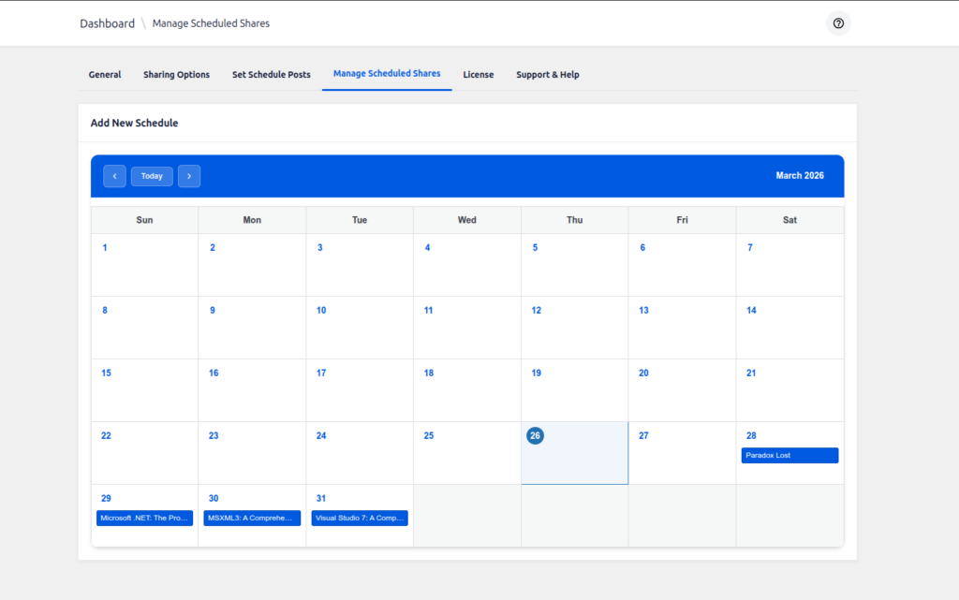Viewport: 959px width, 600px height.
Task: Advance to next month with right arrow
Action: pyautogui.click(x=189, y=176)
